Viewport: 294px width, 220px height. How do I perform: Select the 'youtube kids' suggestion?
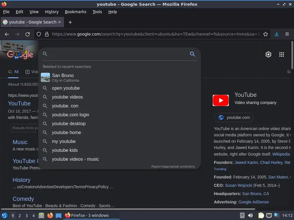[120, 150]
